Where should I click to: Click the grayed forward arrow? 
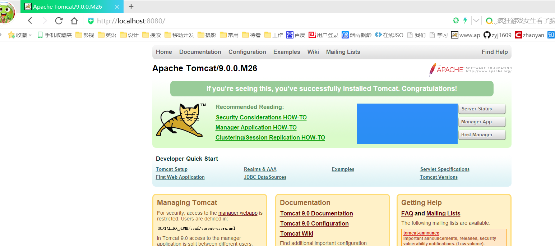tap(45, 21)
